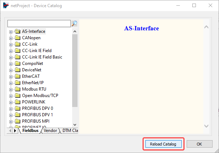Expand the CANopen tree node
This screenshot has height=153, width=219.
click(11, 38)
